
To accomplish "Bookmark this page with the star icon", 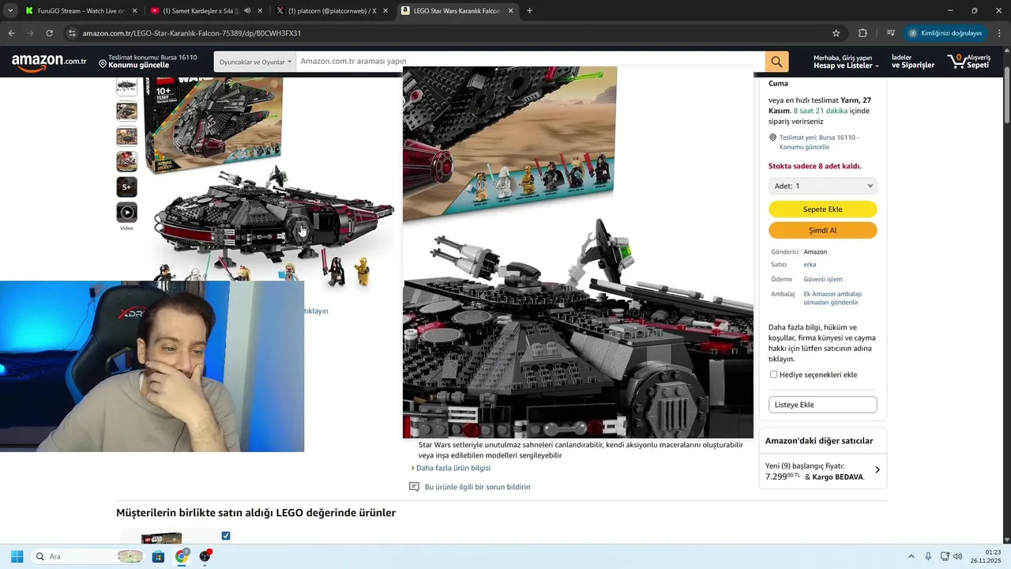I will coord(836,33).
